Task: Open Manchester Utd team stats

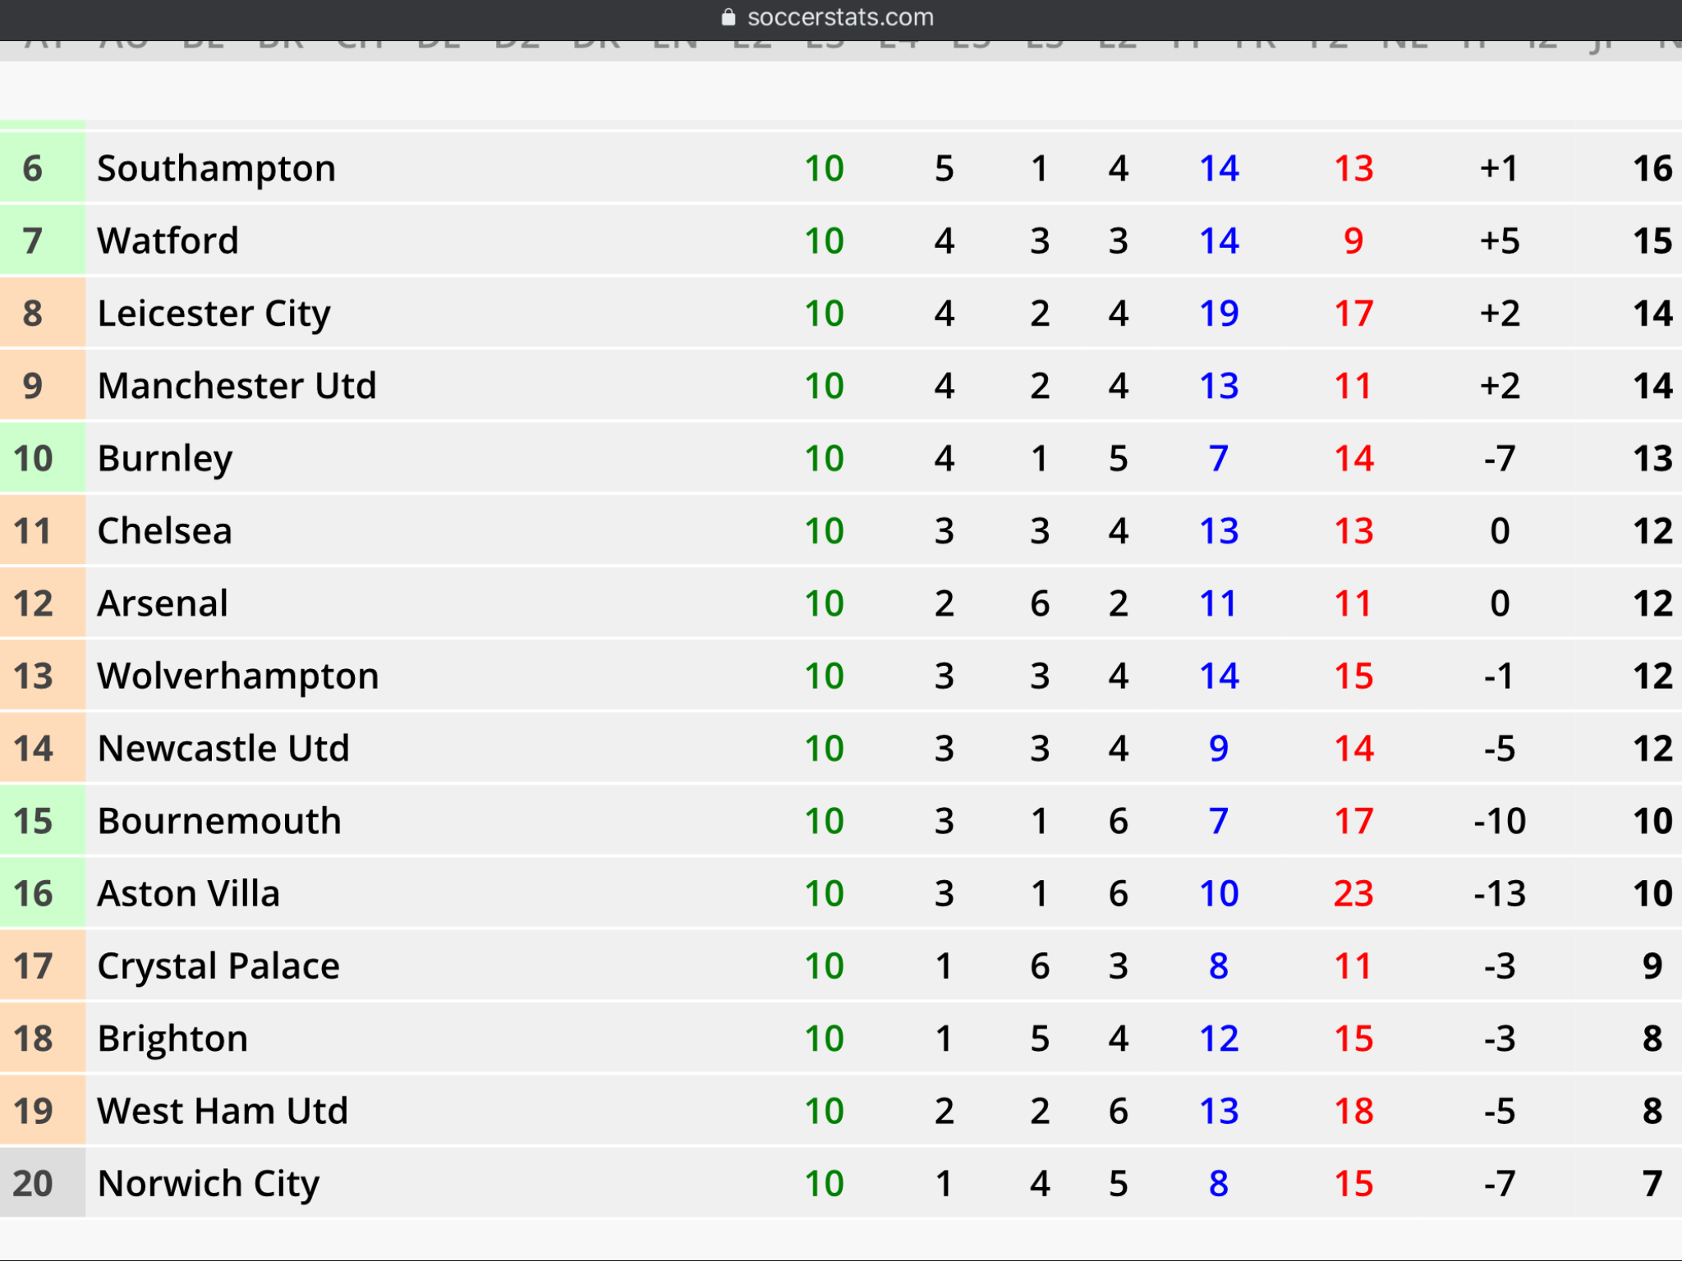Action: click(x=237, y=386)
